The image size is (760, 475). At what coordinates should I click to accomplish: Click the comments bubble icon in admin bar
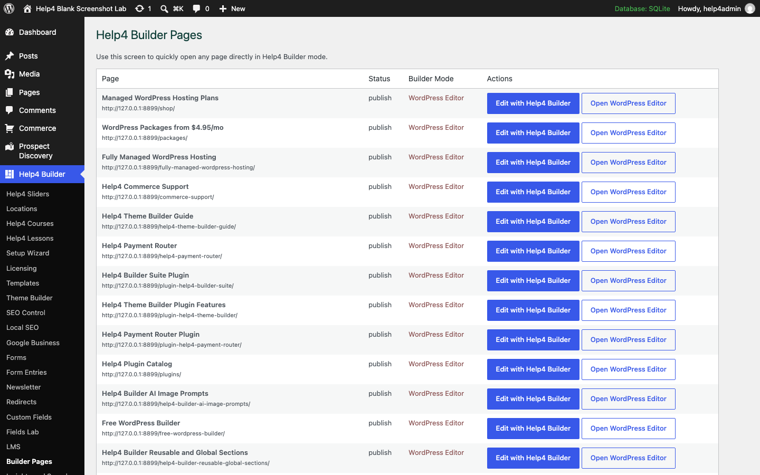pyautogui.click(x=196, y=8)
